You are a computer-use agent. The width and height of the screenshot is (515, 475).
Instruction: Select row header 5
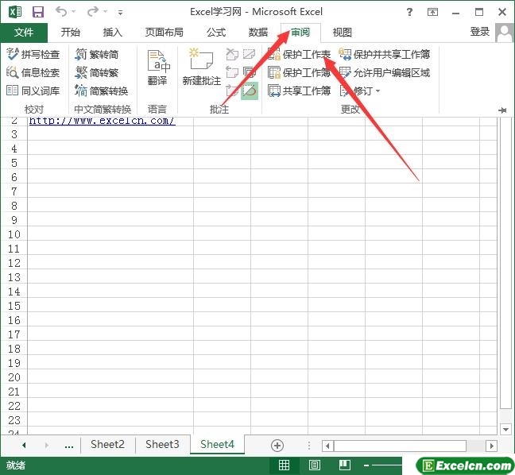[14, 163]
